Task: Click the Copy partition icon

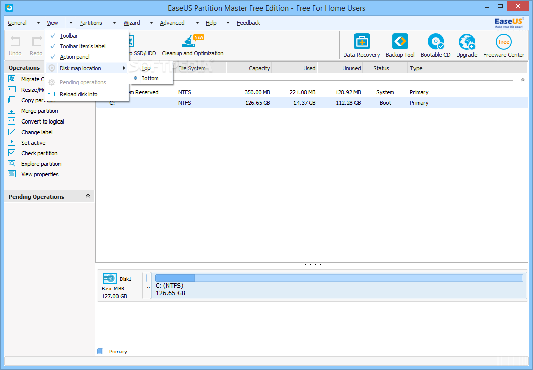Action: pyautogui.click(x=12, y=100)
